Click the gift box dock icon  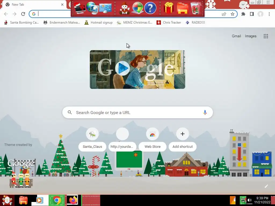tap(169, 8)
